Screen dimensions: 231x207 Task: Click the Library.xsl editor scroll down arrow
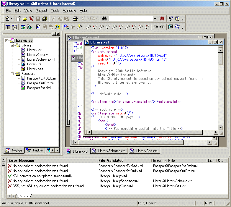[x=220, y=128]
